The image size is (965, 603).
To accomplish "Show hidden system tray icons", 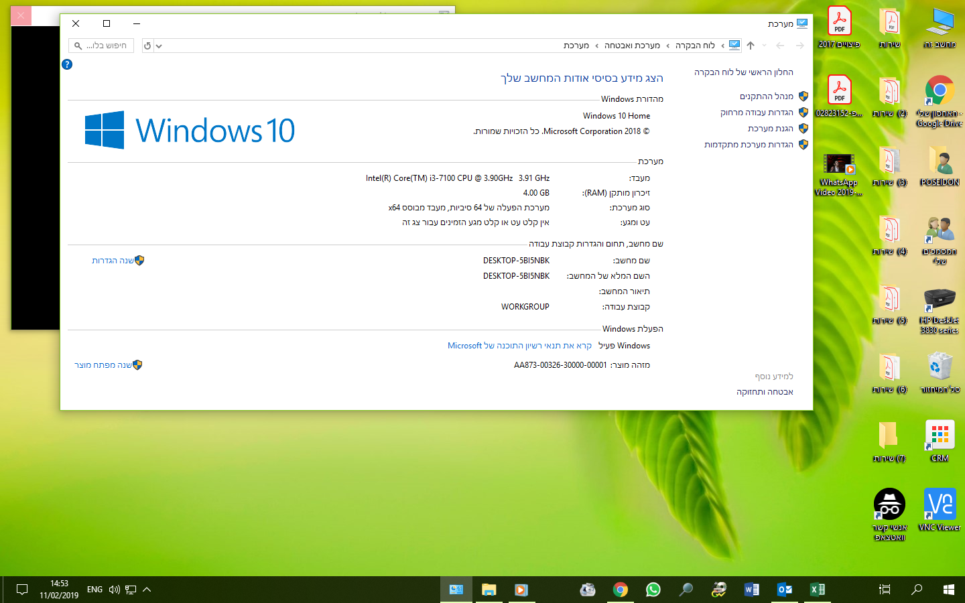I will (x=147, y=590).
